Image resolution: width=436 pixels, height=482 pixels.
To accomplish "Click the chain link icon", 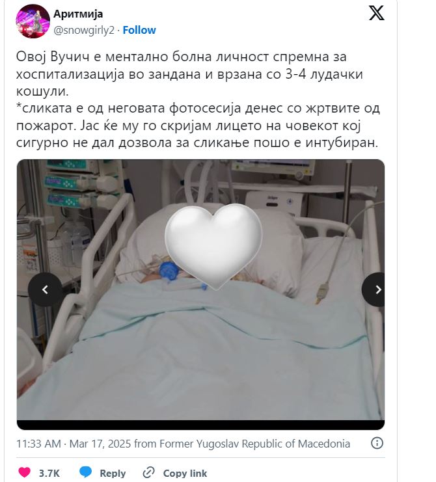I will tap(149, 472).
